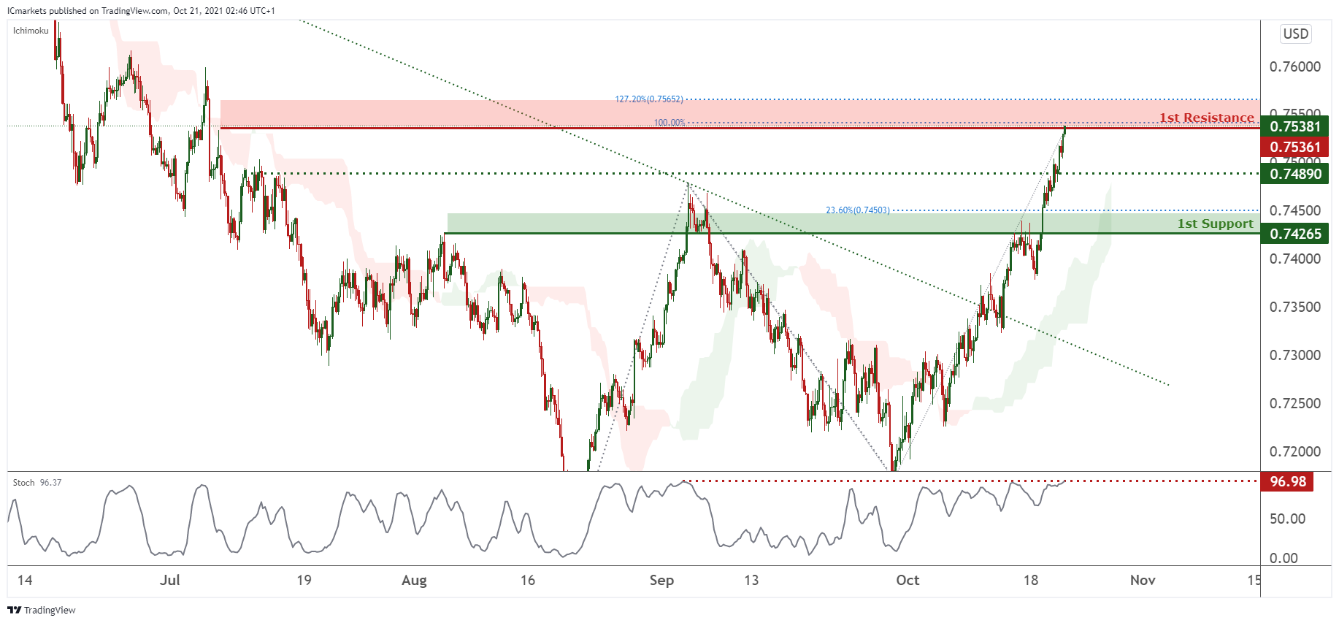Click the TradingView logo at bottom left
This screenshot has height=623, width=1339.
(42, 610)
